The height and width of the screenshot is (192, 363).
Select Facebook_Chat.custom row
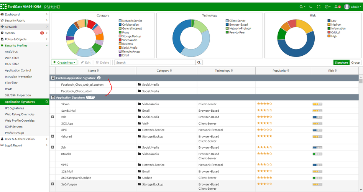[x=204, y=91]
